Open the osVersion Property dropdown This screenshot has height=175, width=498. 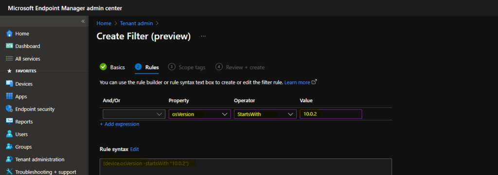pos(200,114)
